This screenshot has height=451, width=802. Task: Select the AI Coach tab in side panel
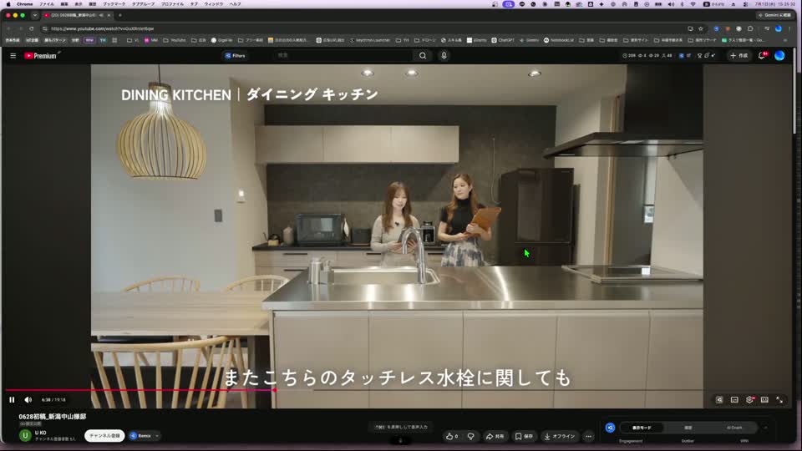pyautogui.click(x=734, y=428)
